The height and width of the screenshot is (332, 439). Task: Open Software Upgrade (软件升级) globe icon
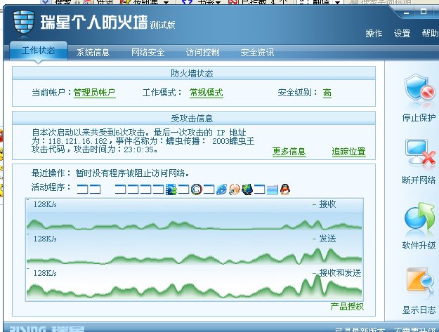(x=419, y=216)
